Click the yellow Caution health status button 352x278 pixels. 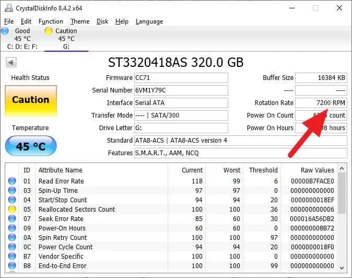[x=31, y=100]
